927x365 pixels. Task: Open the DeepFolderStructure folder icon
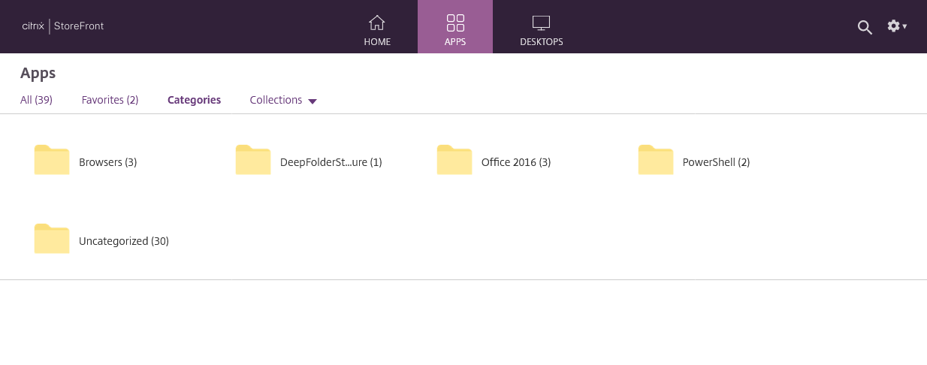point(253,160)
